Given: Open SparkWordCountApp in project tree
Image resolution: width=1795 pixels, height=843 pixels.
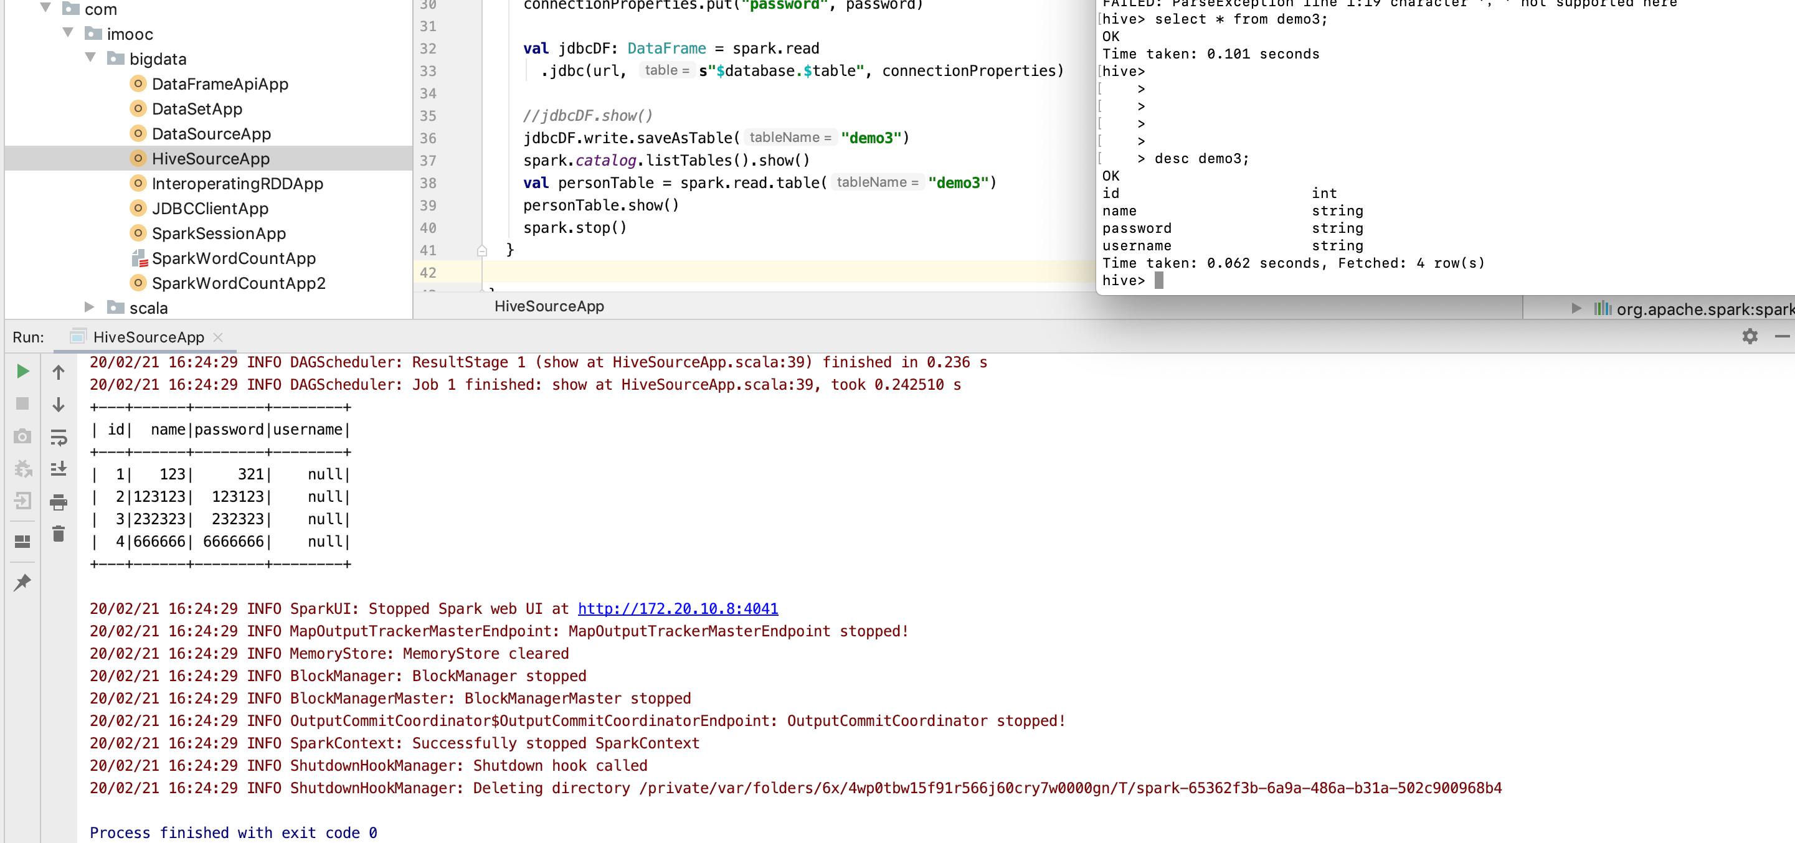Looking at the screenshot, I should click(234, 258).
